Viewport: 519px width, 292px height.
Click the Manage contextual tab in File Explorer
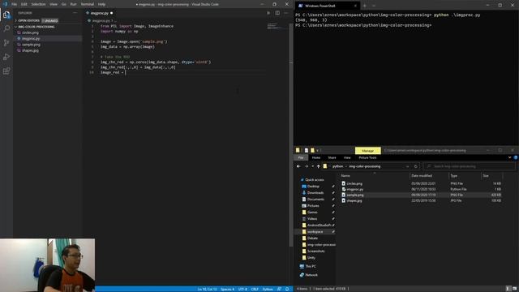click(x=367, y=151)
